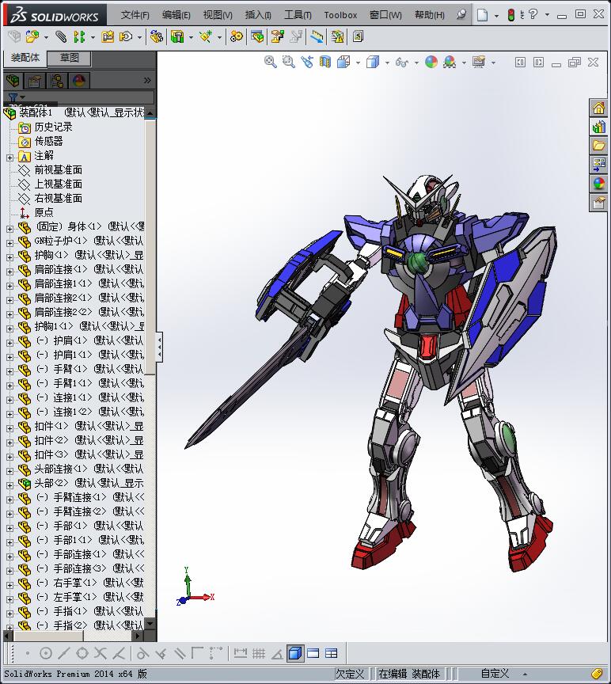Open the DisplayManager color ball tab
The image size is (611, 684).
click(x=79, y=81)
